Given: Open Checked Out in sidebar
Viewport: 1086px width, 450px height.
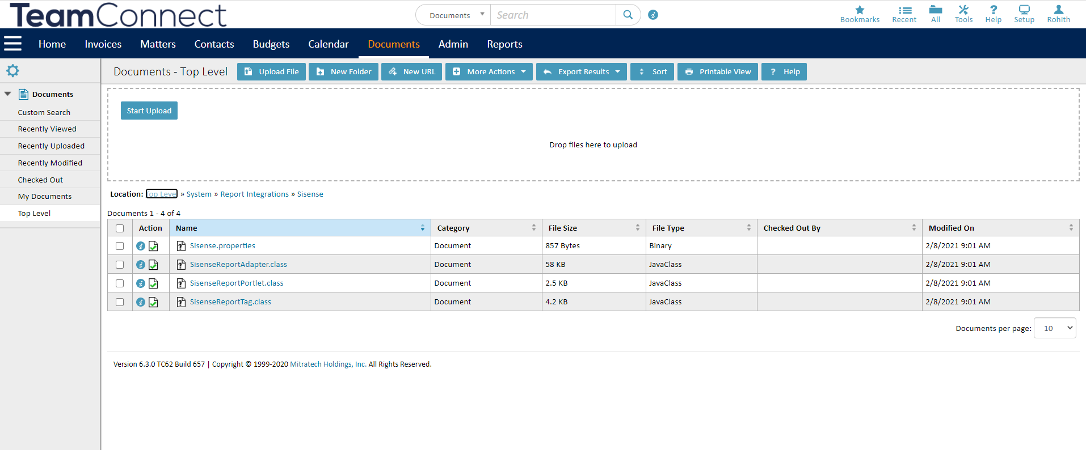Looking at the screenshot, I should tap(40, 180).
